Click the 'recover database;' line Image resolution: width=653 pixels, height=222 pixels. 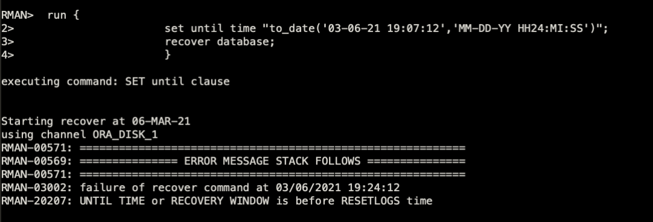coord(220,42)
